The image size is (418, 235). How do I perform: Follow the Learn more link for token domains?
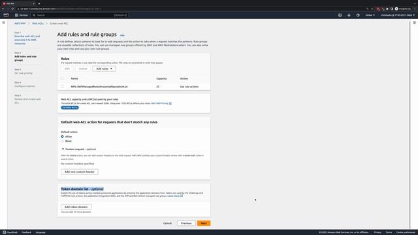[174, 196]
